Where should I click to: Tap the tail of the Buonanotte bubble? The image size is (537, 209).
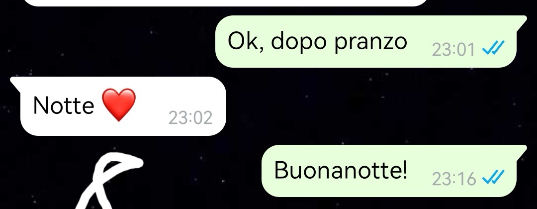522,151
